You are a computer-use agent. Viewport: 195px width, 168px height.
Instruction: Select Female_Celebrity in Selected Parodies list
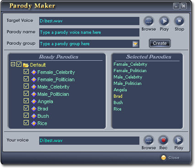(x=130, y=64)
